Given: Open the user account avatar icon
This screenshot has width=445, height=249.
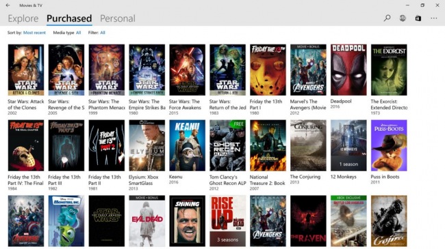Looking at the screenshot, I should click(403, 18).
